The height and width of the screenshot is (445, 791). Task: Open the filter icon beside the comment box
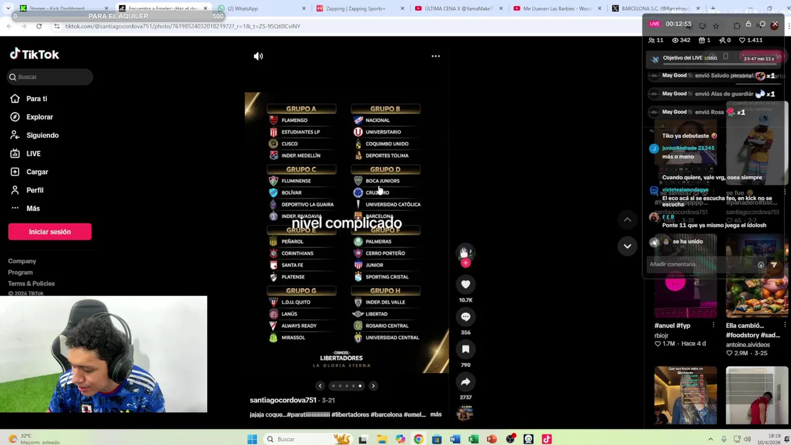coord(774,265)
